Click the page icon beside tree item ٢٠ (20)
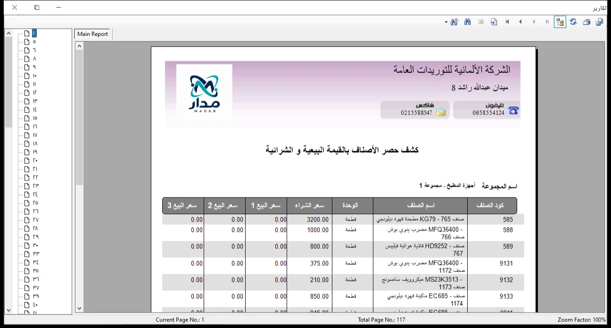The image size is (611, 328). tap(27, 161)
